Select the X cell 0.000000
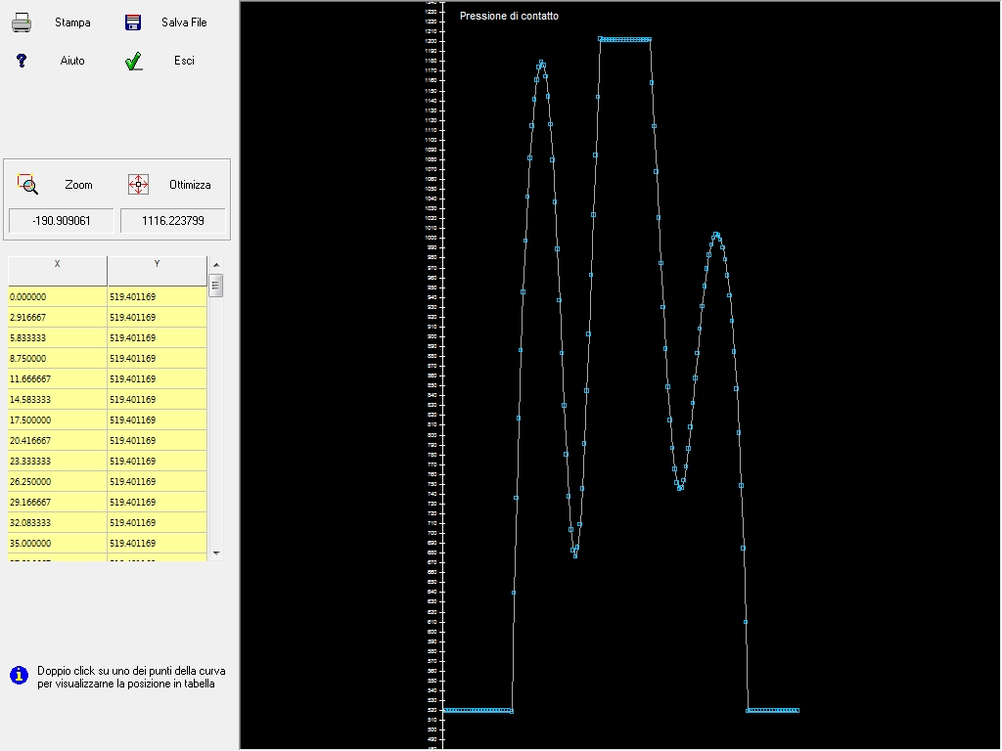Image resolution: width=1002 pixels, height=751 pixels. point(58,297)
